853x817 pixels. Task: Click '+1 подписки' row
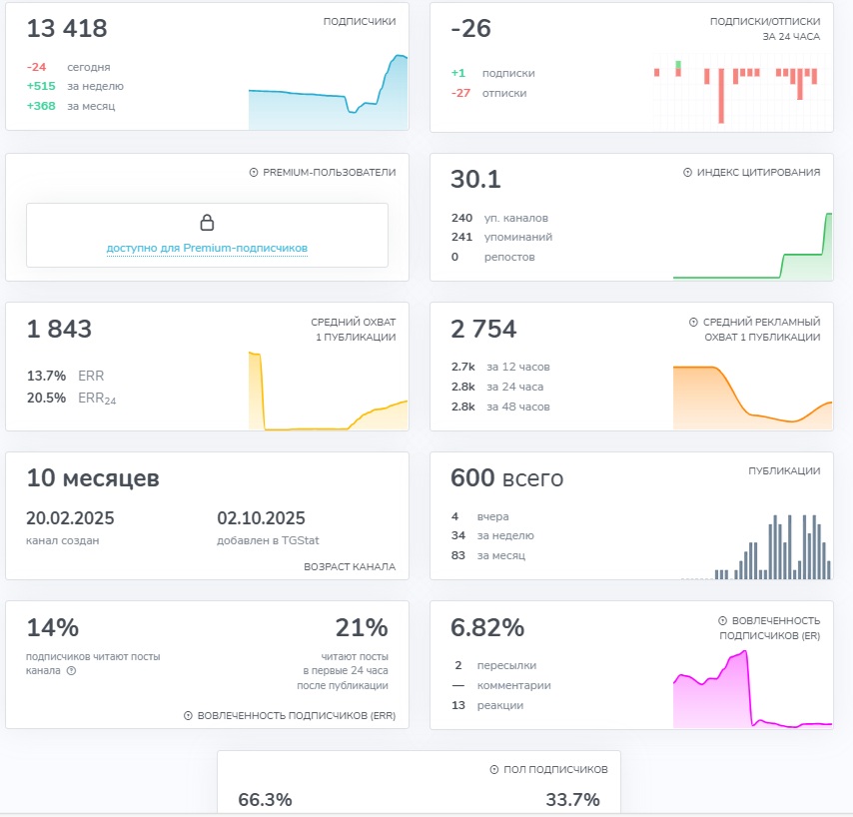coord(492,73)
